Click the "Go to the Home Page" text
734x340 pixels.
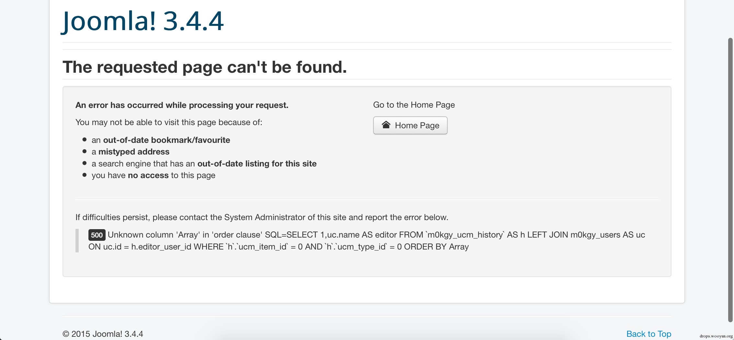[414, 105]
